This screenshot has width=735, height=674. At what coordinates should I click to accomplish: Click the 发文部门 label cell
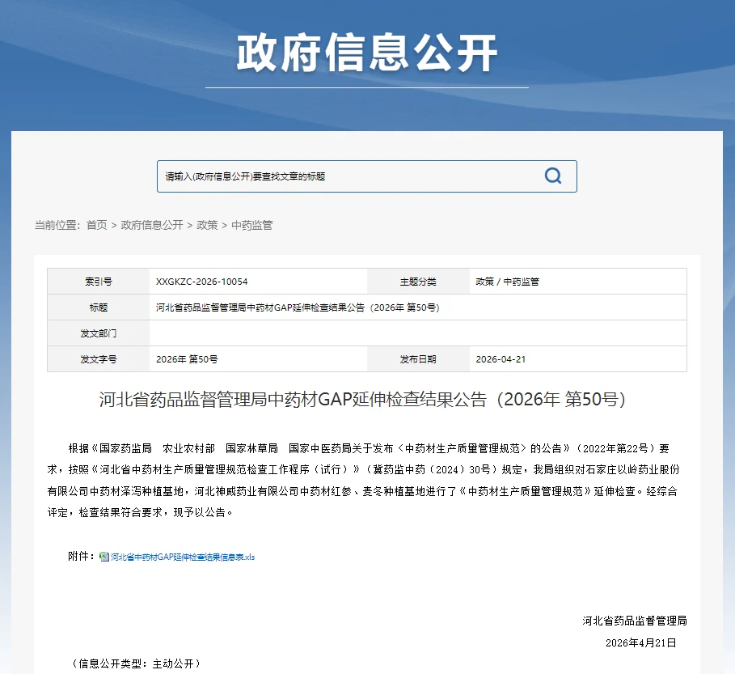pyautogui.click(x=99, y=333)
